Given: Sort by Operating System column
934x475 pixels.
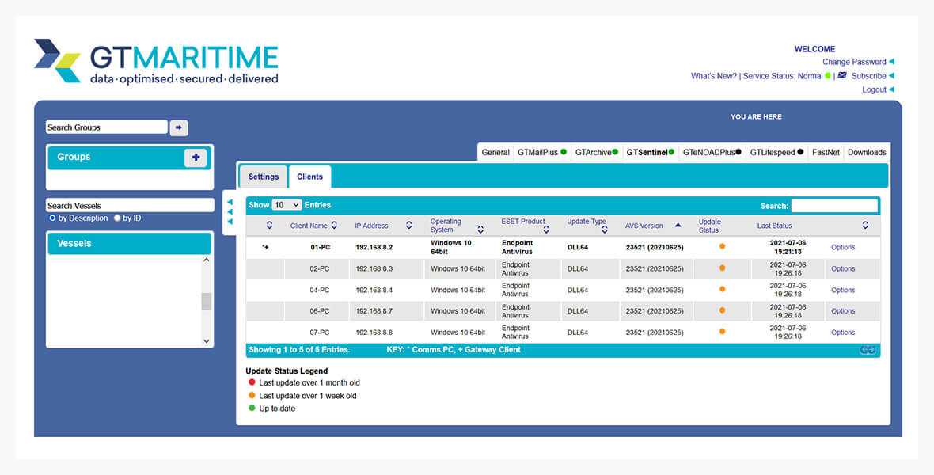Looking at the screenshot, I should (480, 230).
